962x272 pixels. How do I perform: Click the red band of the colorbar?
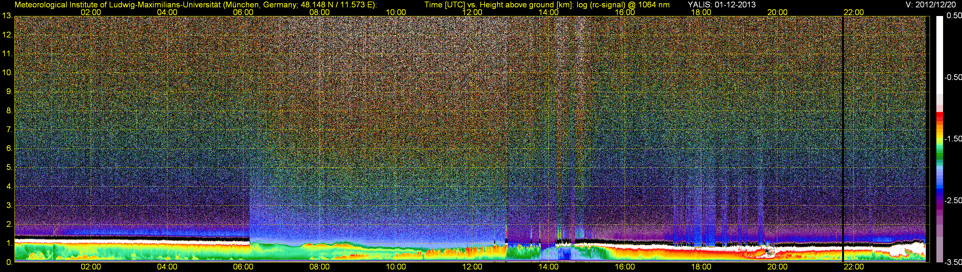pyautogui.click(x=940, y=116)
